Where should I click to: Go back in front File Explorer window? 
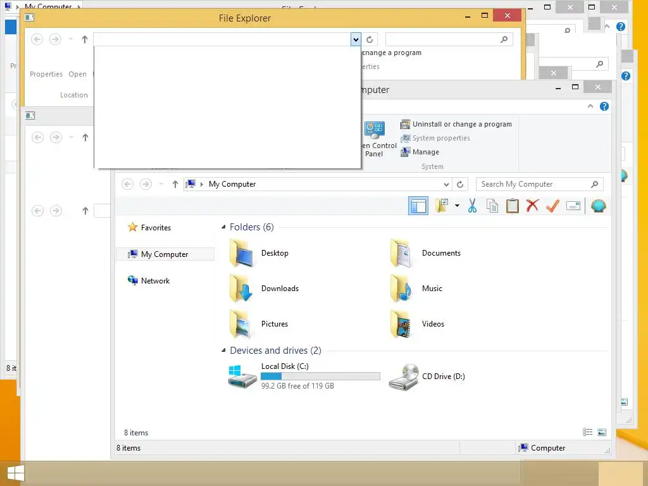point(37,39)
